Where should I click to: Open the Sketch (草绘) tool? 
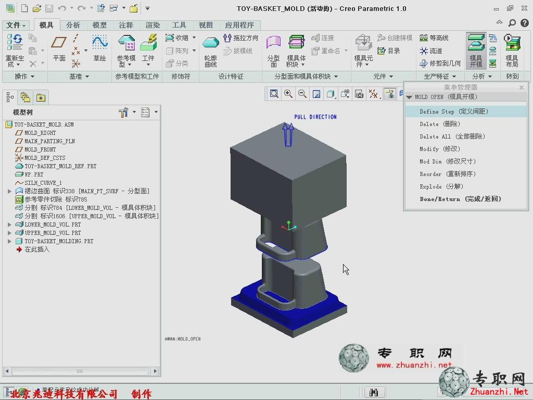[99, 48]
